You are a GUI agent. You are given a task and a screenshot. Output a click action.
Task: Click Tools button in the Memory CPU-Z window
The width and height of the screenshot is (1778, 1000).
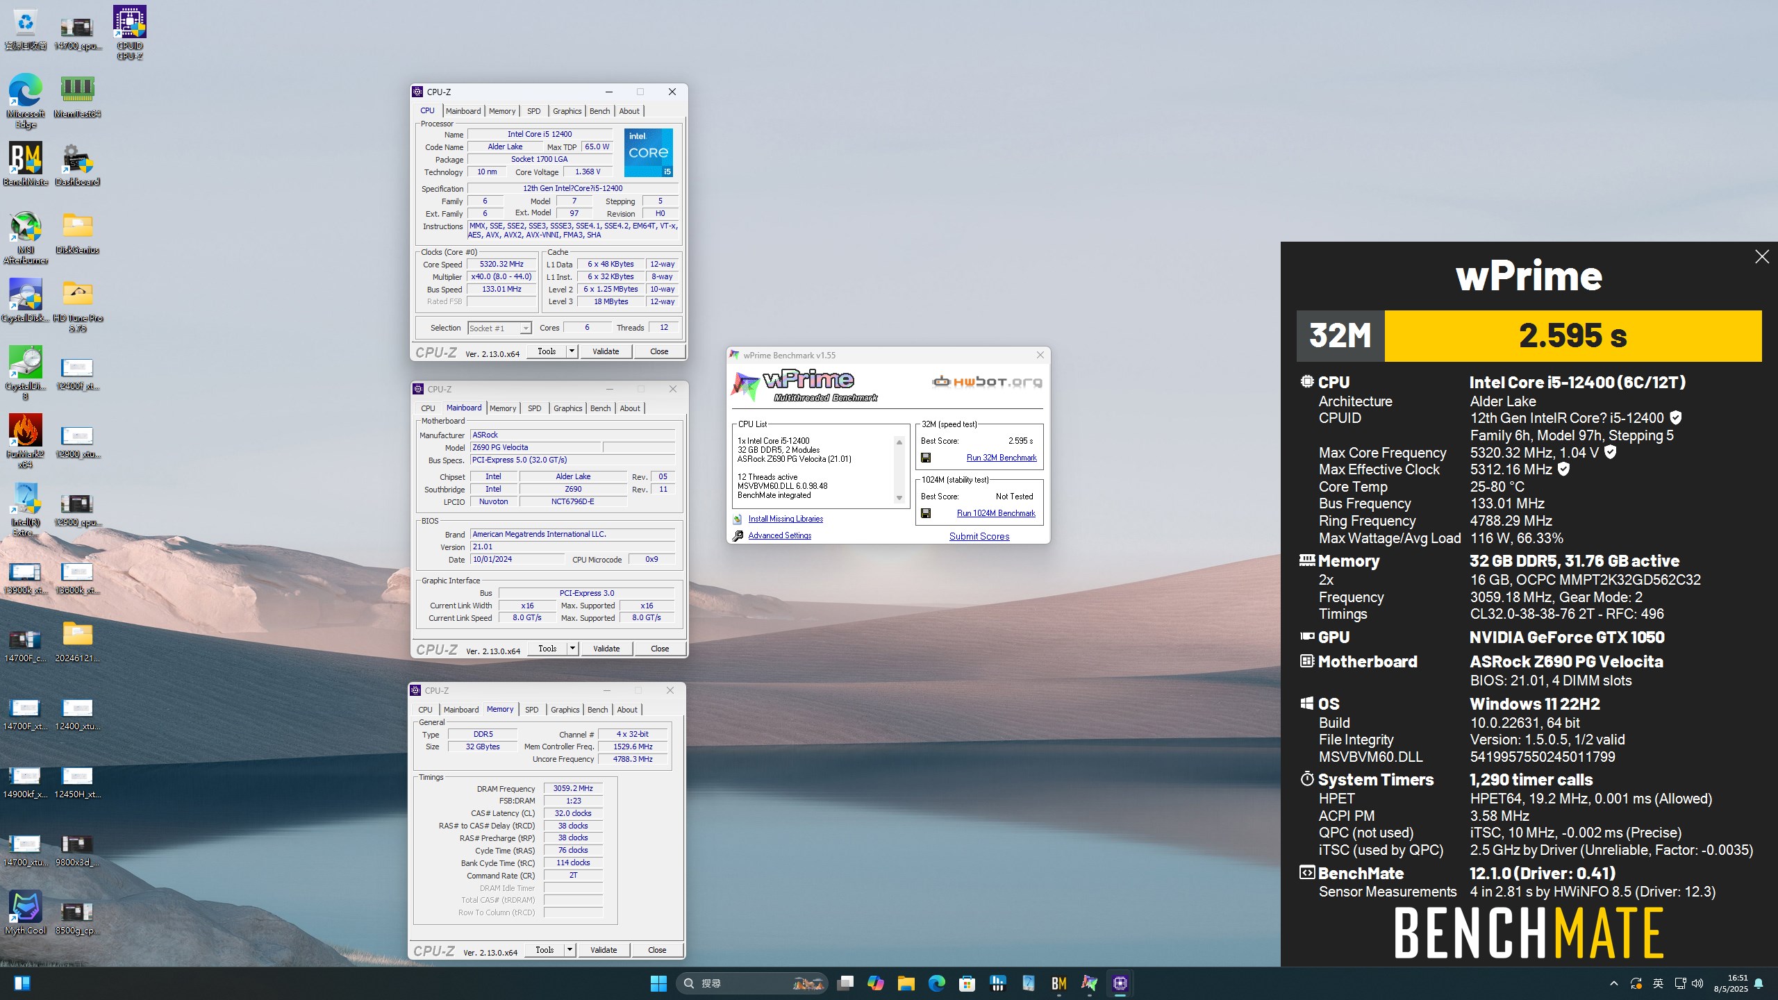click(x=545, y=950)
